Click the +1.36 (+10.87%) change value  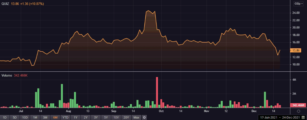pyautogui.click(x=32, y=4)
